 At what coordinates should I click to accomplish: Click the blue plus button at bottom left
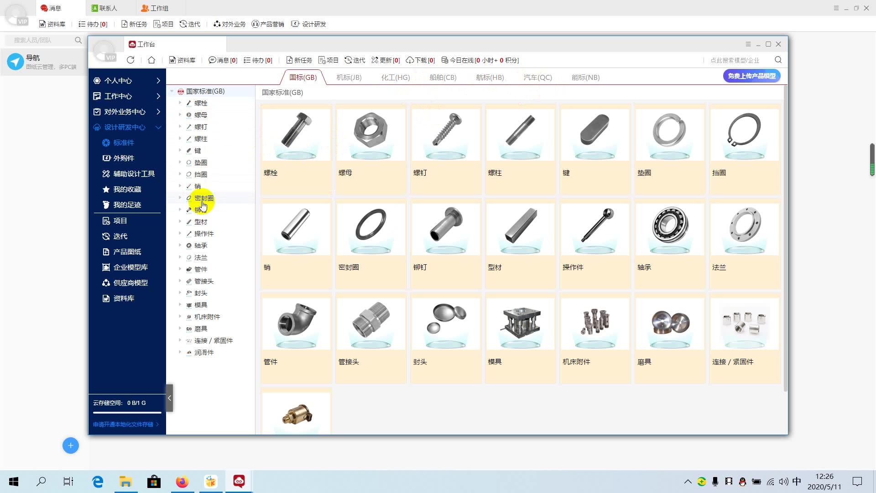pos(71,446)
